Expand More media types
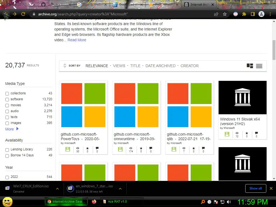This screenshot has width=276, height=207. click(x=12, y=129)
